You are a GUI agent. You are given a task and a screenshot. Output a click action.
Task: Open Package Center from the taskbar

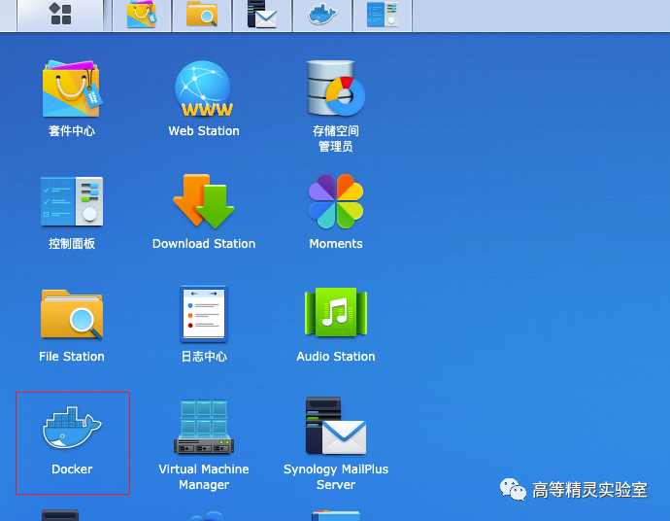click(x=142, y=15)
